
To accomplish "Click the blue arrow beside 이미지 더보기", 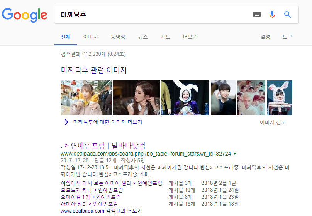I will [x=65, y=122].
